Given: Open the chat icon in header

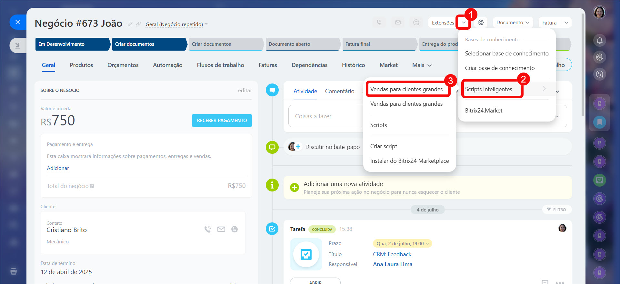Looking at the screenshot, I should click(x=416, y=23).
